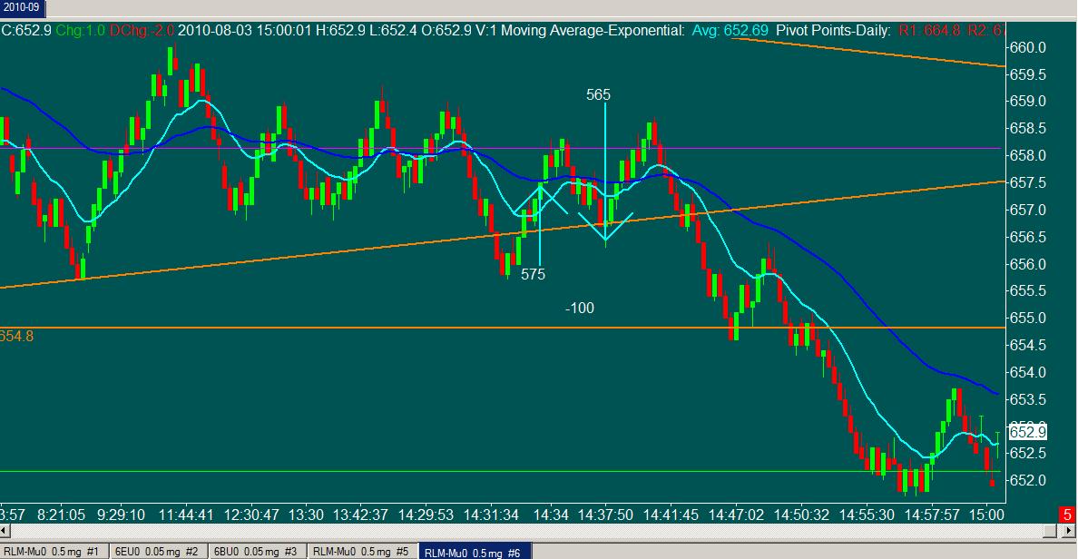The height and width of the screenshot is (559, 1078).
Task: Click the Avg: 652.69 value
Action: [730, 30]
